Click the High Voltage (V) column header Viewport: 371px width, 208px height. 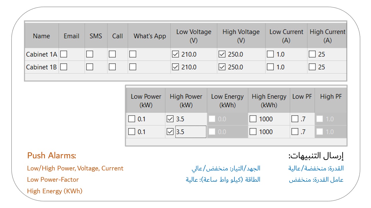click(x=241, y=36)
